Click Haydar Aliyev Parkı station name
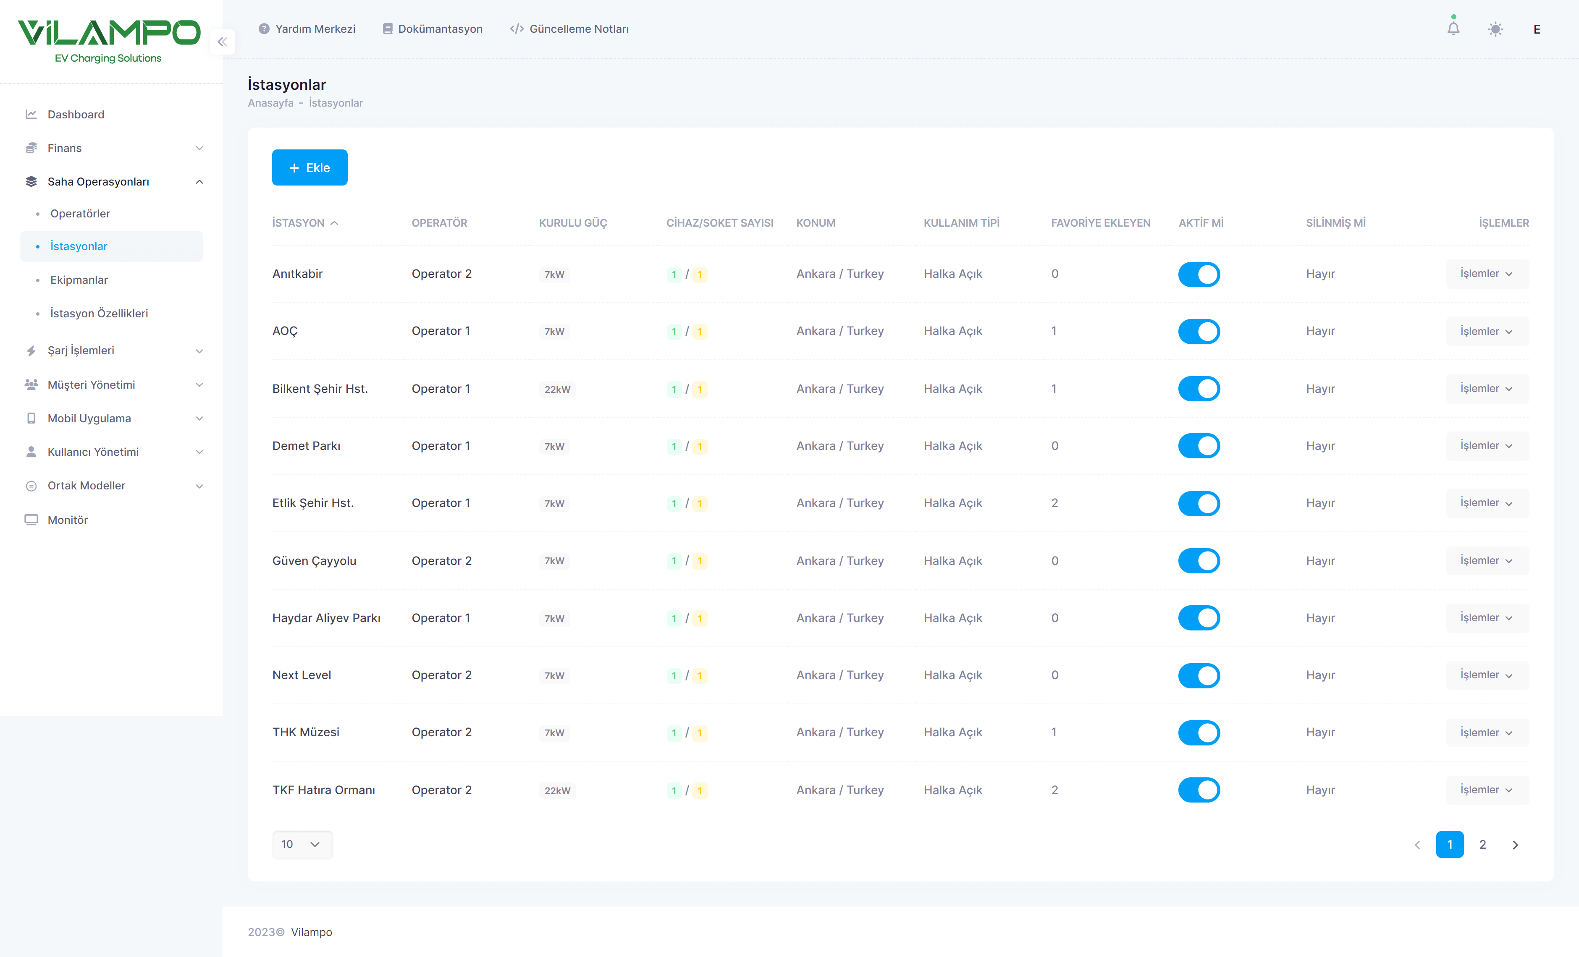 [x=326, y=617]
